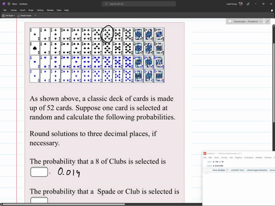Click the pen/drawing mode icon near Luke Finney

click(x=248, y=4)
